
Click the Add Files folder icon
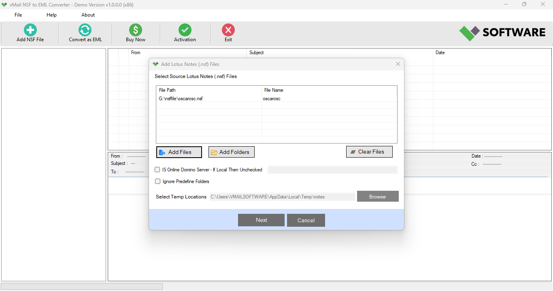[163, 152]
